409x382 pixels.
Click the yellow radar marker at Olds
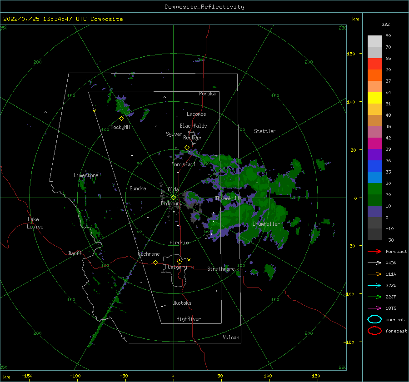(x=174, y=198)
